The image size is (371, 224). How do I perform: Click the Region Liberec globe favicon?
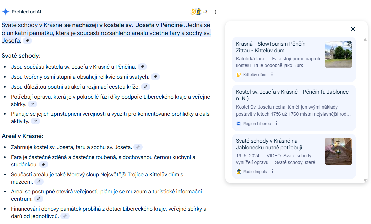[x=239, y=124]
